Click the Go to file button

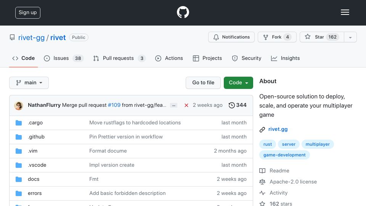click(x=203, y=83)
